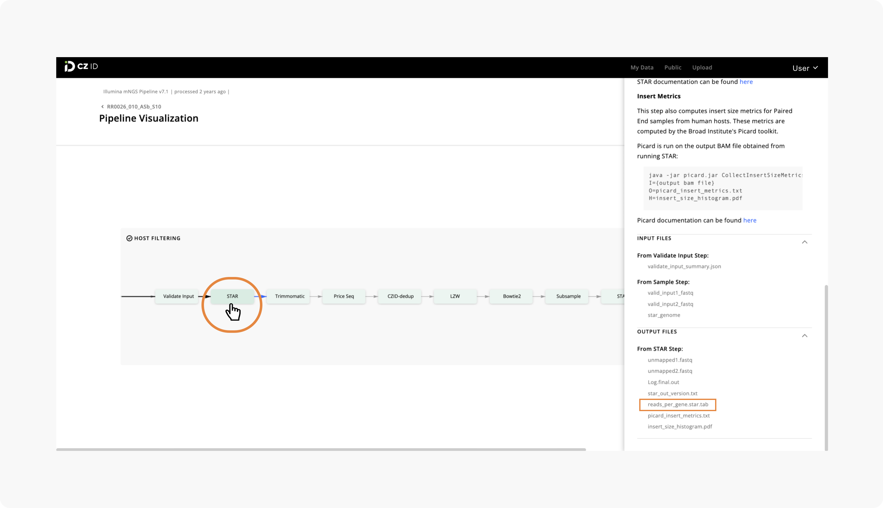Screen dimensions: 883x508
Task: Click the validate_input_summary.json input file
Action: tap(684, 266)
